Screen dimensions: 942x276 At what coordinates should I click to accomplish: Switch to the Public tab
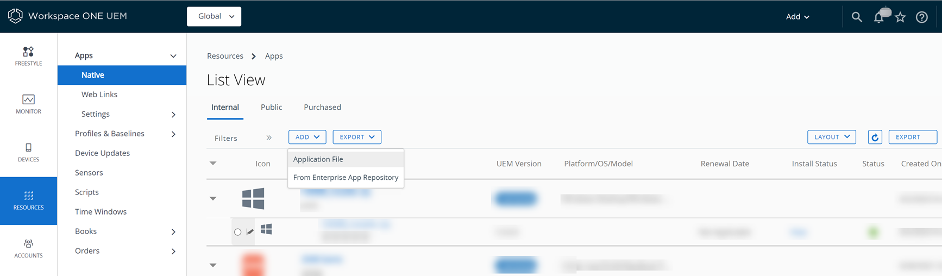(x=271, y=108)
